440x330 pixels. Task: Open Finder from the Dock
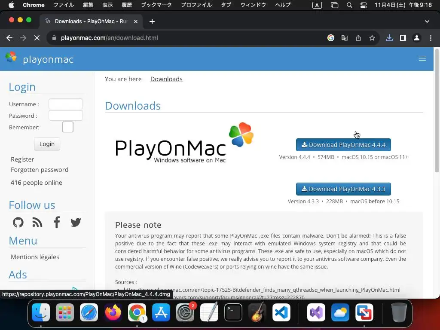pyautogui.click(x=41, y=312)
